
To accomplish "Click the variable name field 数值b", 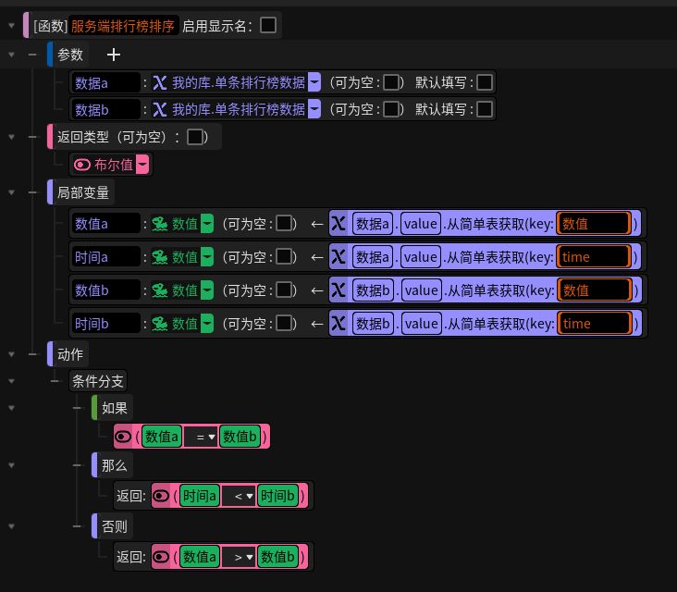I will pyautogui.click(x=105, y=290).
